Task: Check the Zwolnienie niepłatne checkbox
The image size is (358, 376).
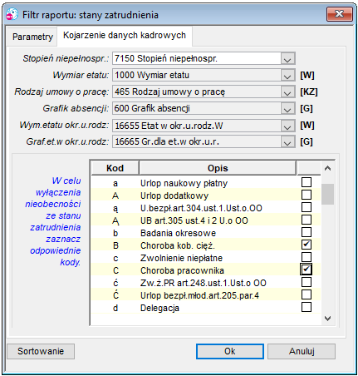Action: [307, 257]
